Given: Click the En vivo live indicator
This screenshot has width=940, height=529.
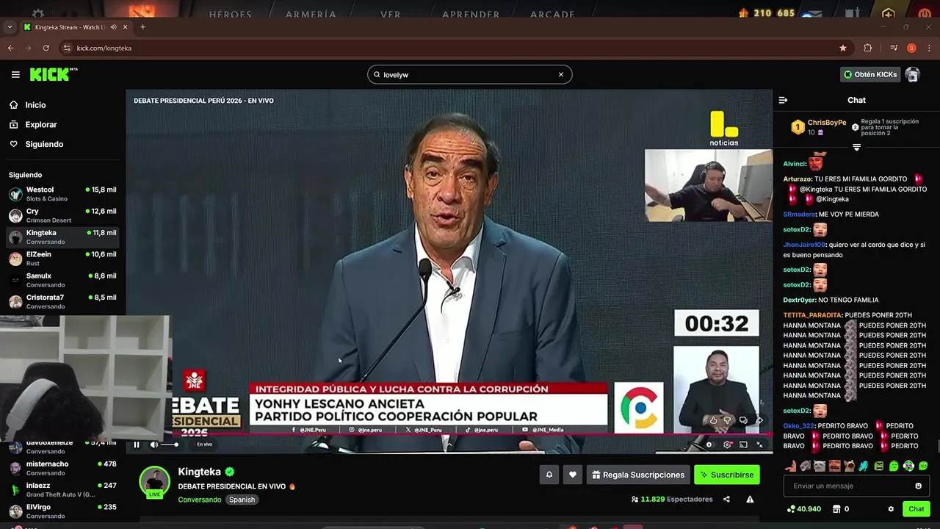Looking at the screenshot, I should [x=204, y=445].
